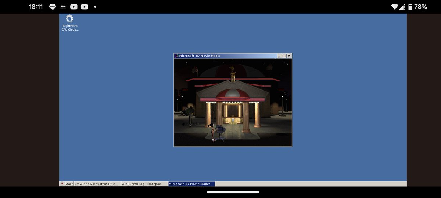Tap the Wi-Fi icon in the status bar

click(395, 7)
